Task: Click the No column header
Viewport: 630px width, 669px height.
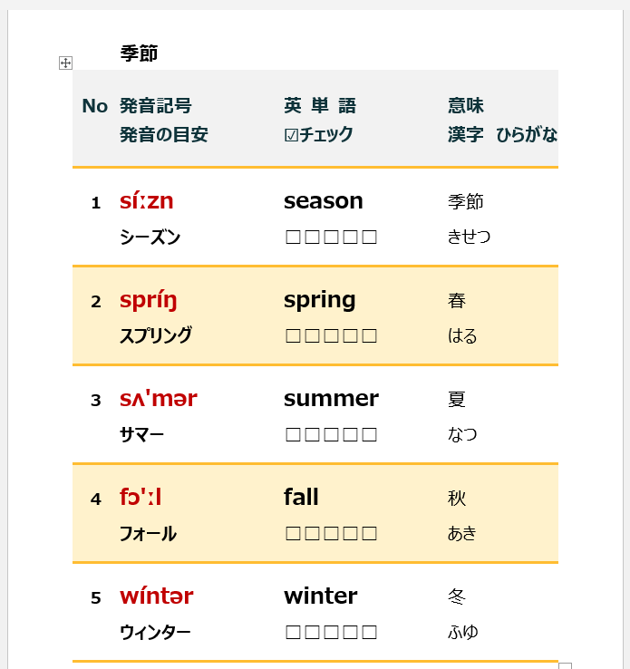Action: pyautogui.click(x=94, y=106)
